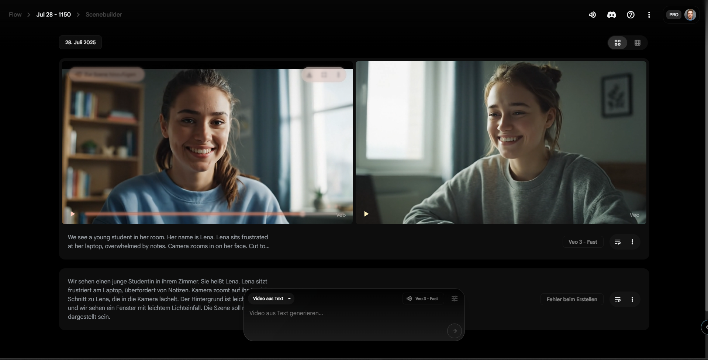This screenshot has width=708, height=360.
Task: Open the help question mark icon
Action: tap(631, 15)
